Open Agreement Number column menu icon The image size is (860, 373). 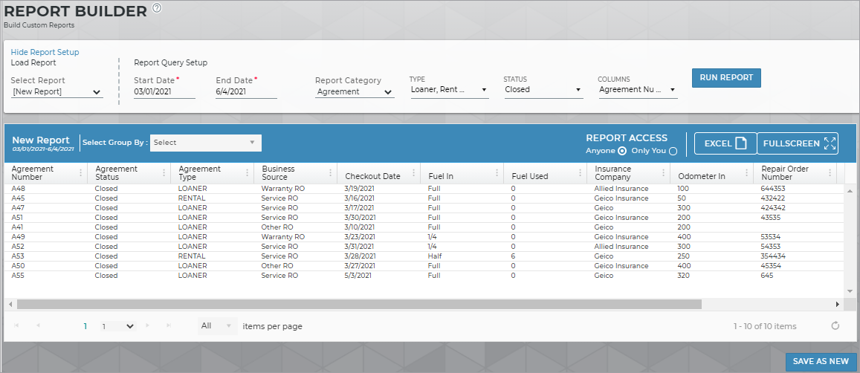pyautogui.click(x=80, y=173)
